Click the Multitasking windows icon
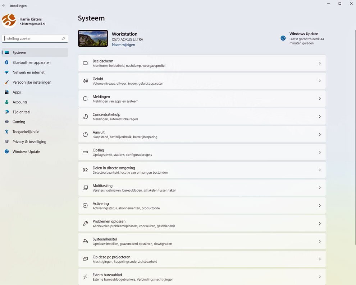The image size is (356, 285). pos(85,188)
